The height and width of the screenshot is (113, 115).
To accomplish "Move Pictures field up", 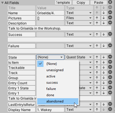I will (97, 18).
